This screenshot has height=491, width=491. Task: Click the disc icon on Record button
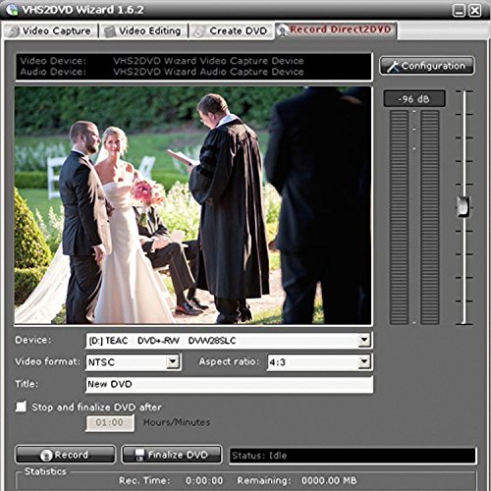46,455
